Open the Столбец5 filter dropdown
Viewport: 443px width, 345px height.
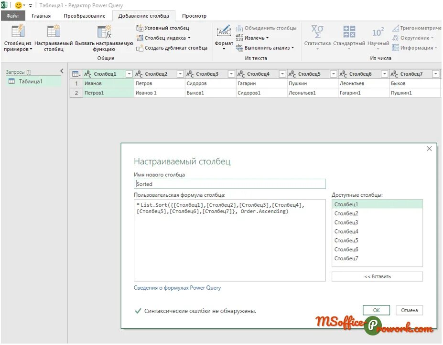pyautogui.click(x=334, y=74)
